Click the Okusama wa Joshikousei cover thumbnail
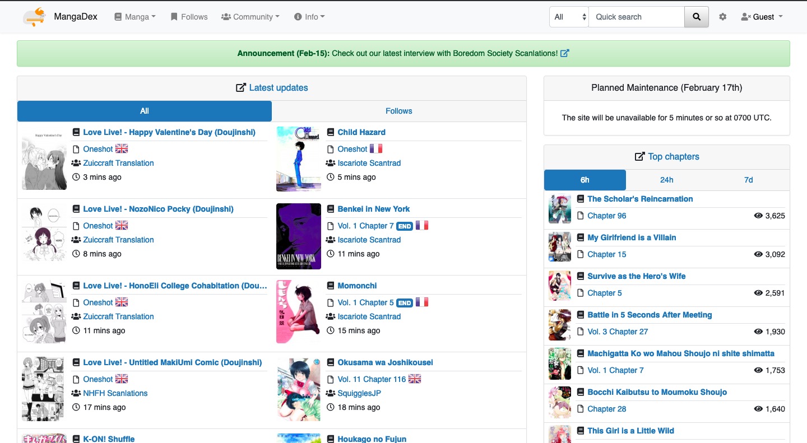The height and width of the screenshot is (443, 807). [299, 389]
